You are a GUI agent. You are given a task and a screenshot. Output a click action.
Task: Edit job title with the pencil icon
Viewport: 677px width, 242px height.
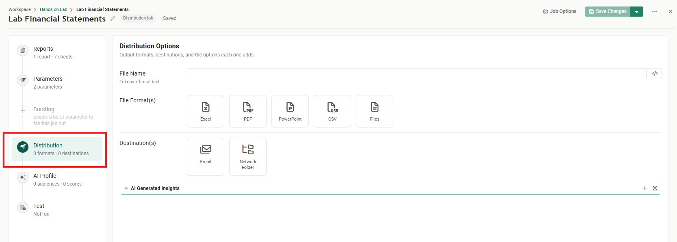[113, 19]
